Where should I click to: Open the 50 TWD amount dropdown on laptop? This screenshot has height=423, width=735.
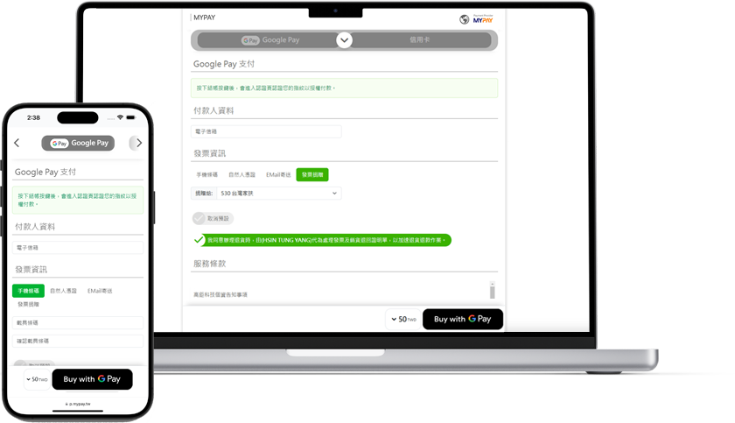point(402,320)
